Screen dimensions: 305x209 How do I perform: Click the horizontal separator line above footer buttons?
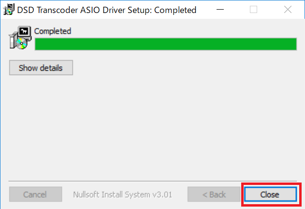pyautogui.click(x=153, y=181)
